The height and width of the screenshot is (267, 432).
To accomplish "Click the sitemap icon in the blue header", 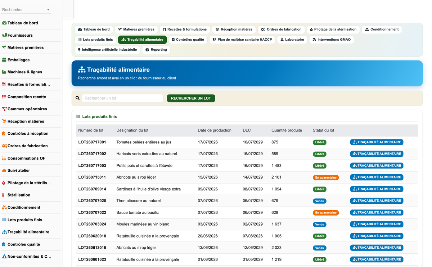I will (82, 70).
